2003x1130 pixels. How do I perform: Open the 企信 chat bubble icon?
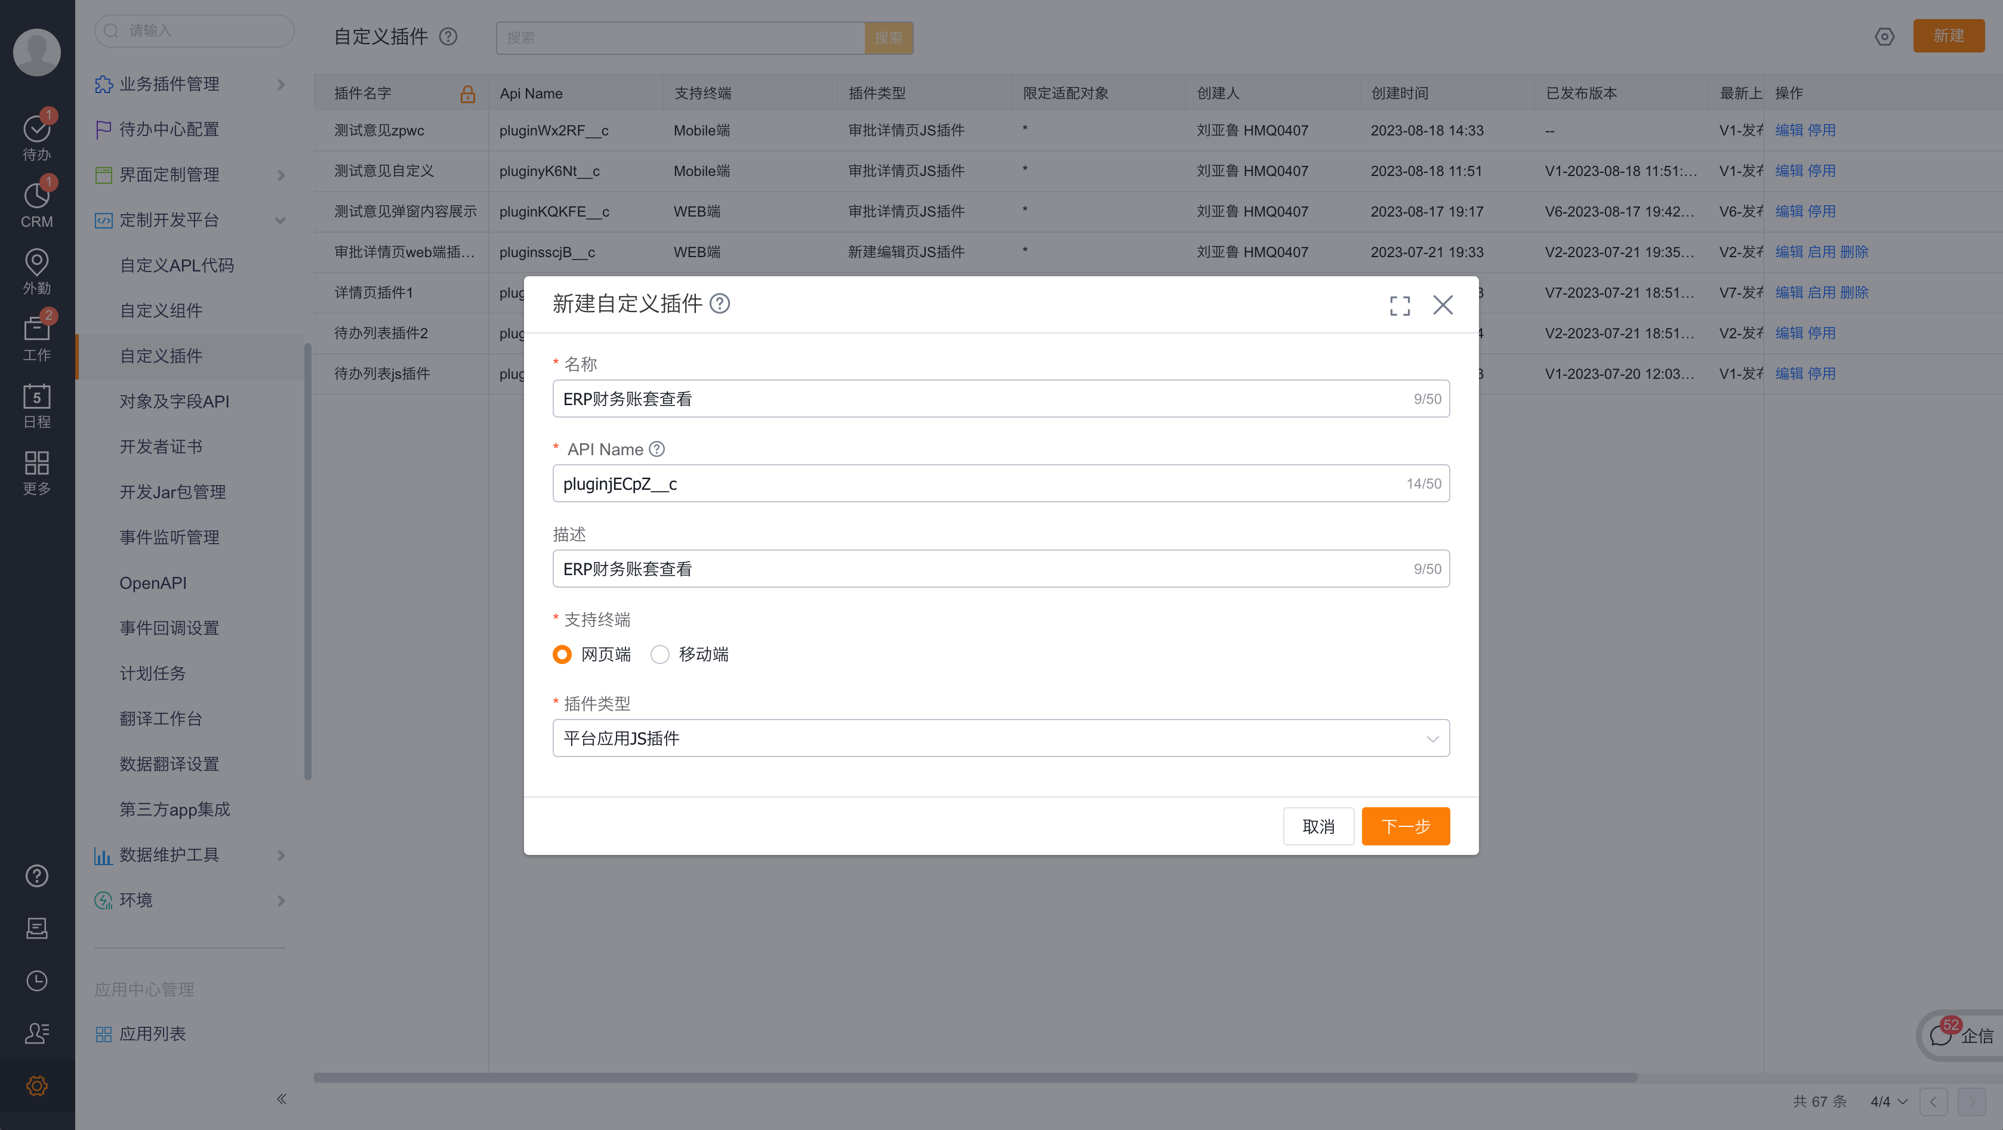[1941, 1035]
